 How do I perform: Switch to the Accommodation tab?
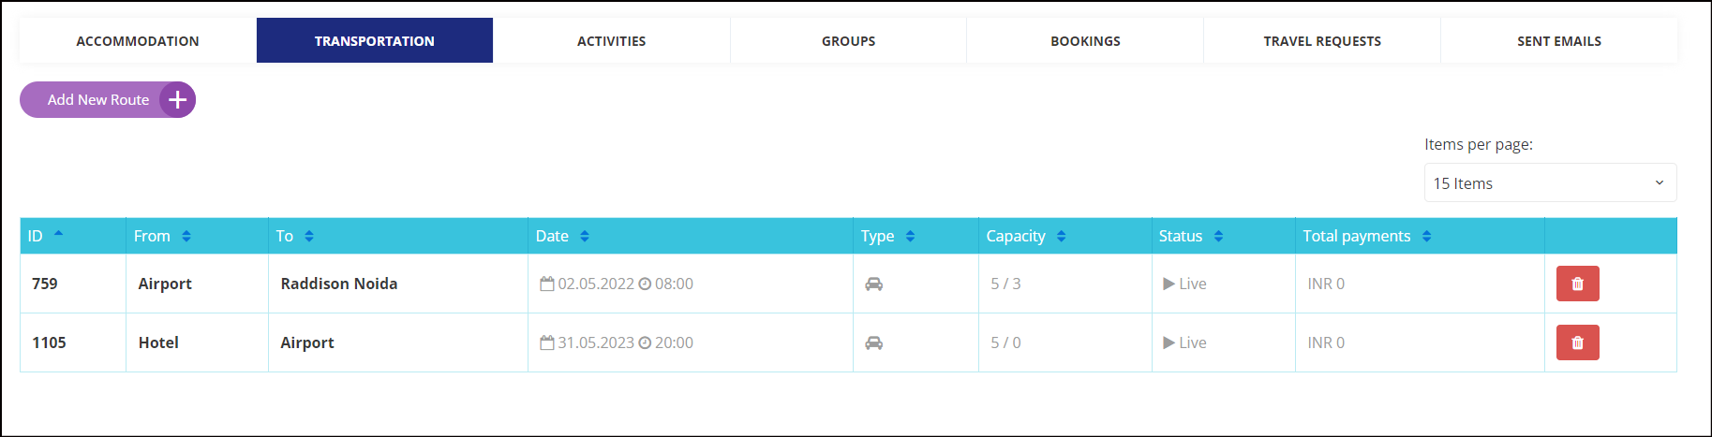click(138, 40)
